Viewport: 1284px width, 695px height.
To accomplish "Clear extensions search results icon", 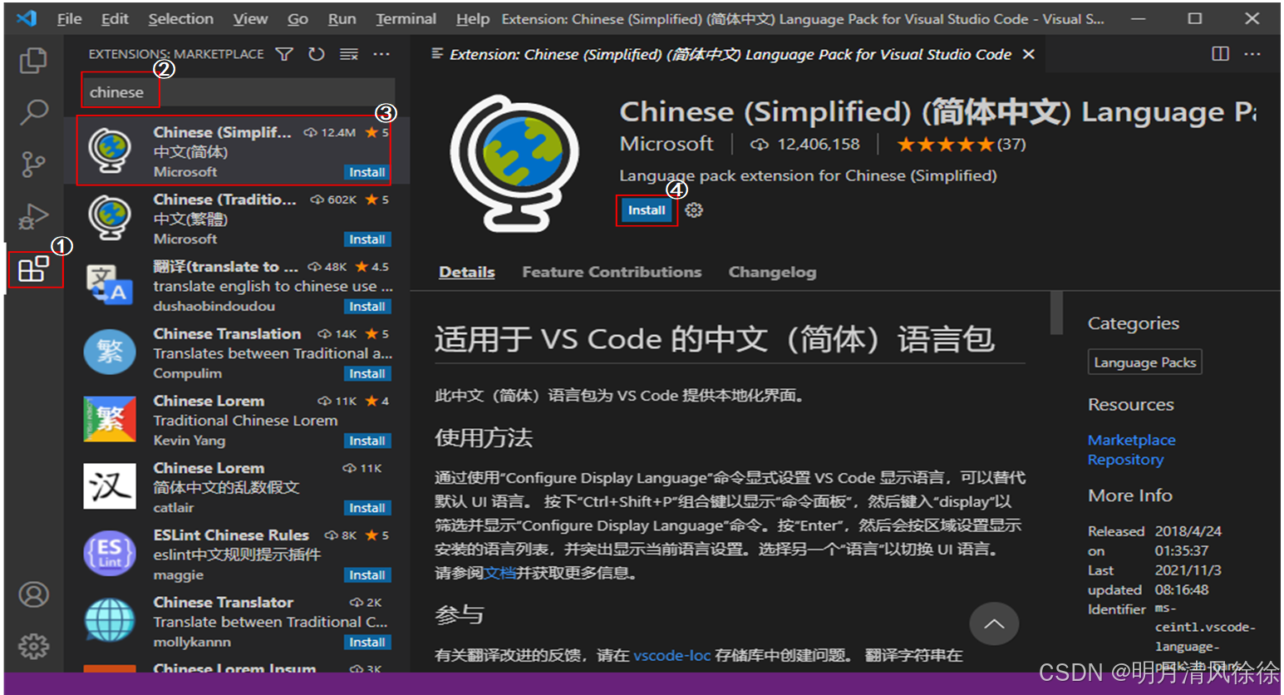I will tap(349, 54).
